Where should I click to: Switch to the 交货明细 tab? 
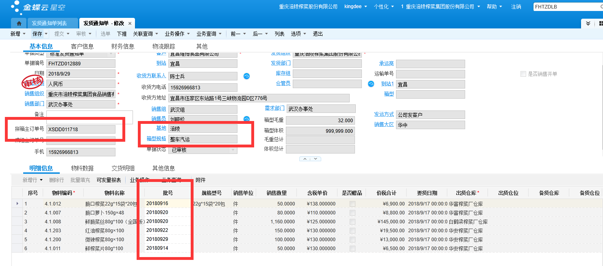123,168
